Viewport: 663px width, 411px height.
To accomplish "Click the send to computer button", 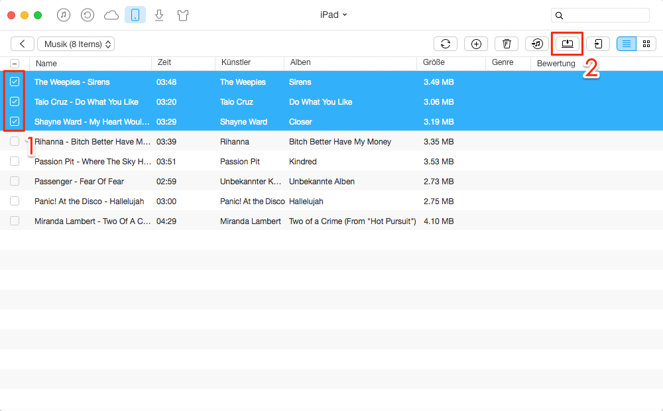I will [x=568, y=44].
